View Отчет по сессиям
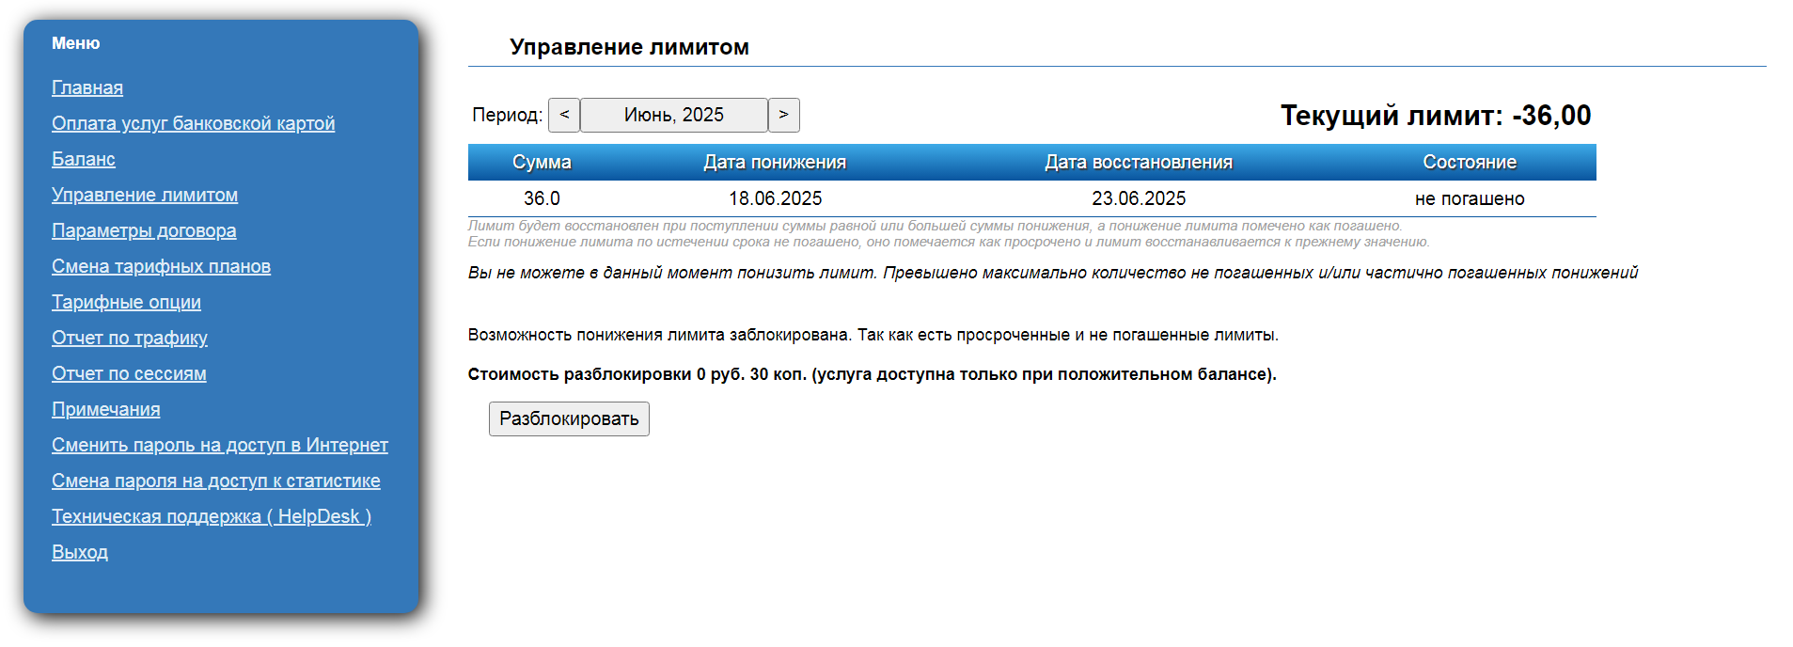The image size is (1793, 647). pyautogui.click(x=129, y=373)
